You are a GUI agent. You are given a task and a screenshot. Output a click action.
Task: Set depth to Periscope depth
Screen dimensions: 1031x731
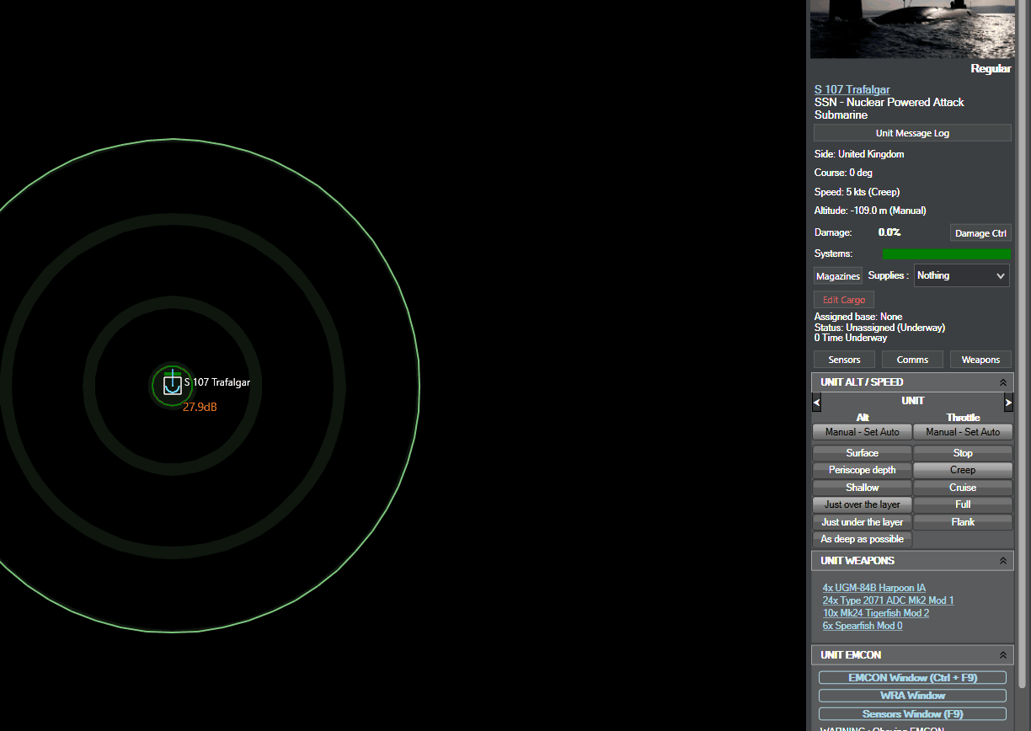[x=862, y=470]
